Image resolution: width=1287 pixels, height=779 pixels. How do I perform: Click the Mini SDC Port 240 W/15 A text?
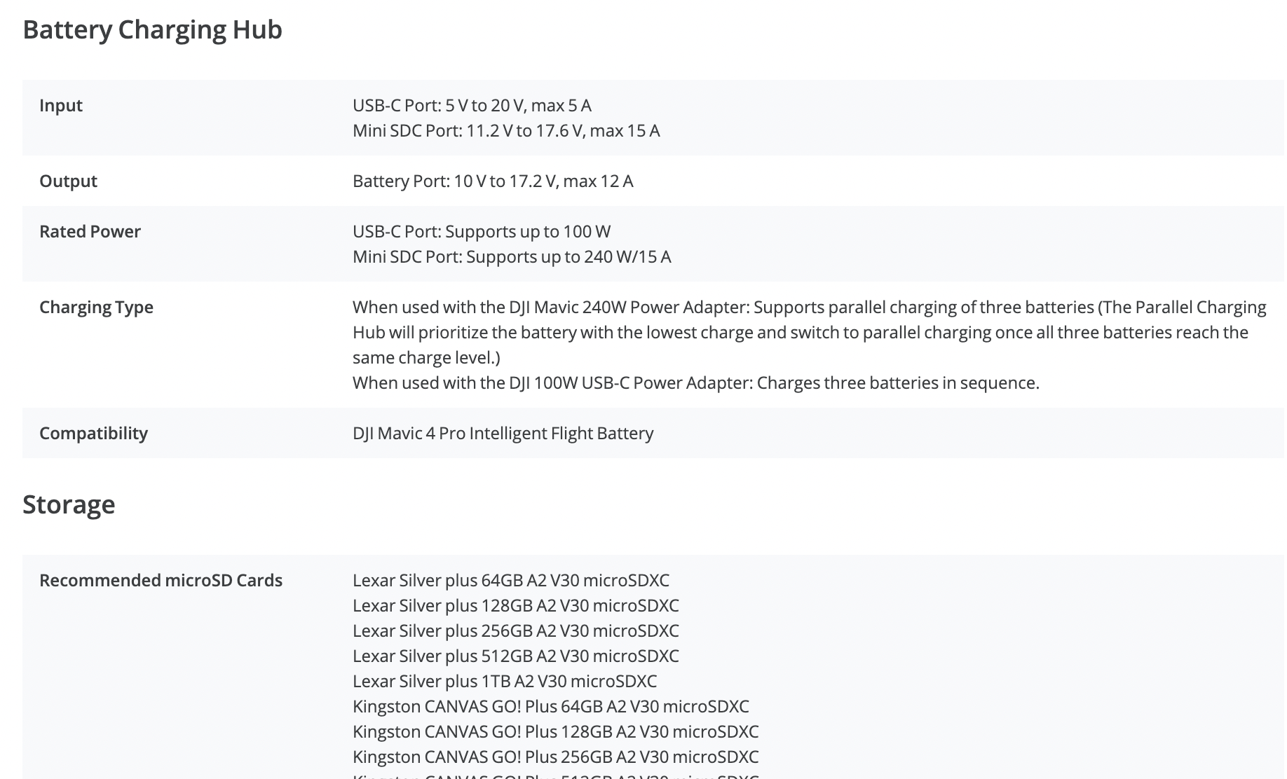pyautogui.click(x=512, y=256)
